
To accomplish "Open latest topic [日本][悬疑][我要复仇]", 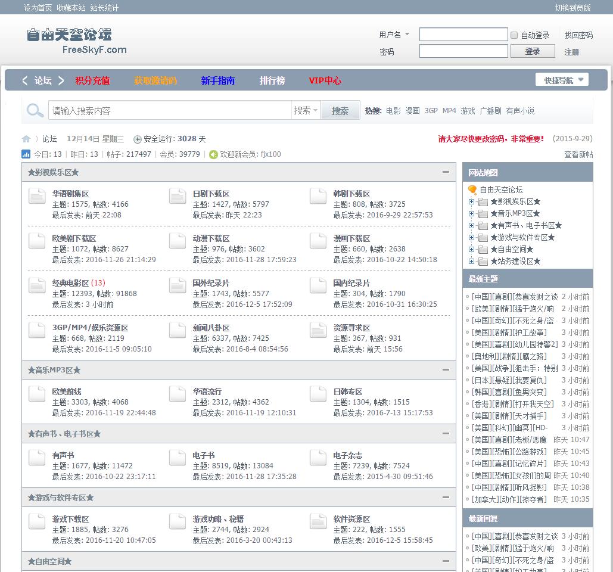I will click(509, 380).
